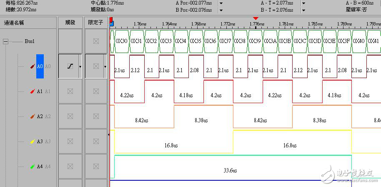Image resolution: width=381 pixels, height=187 pixels.
Task: Click the 觸發 column header
Action: click(x=70, y=23)
